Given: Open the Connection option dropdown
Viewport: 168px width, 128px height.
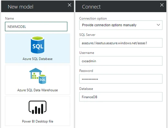Looking at the screenshot, I should click(121, 25).
